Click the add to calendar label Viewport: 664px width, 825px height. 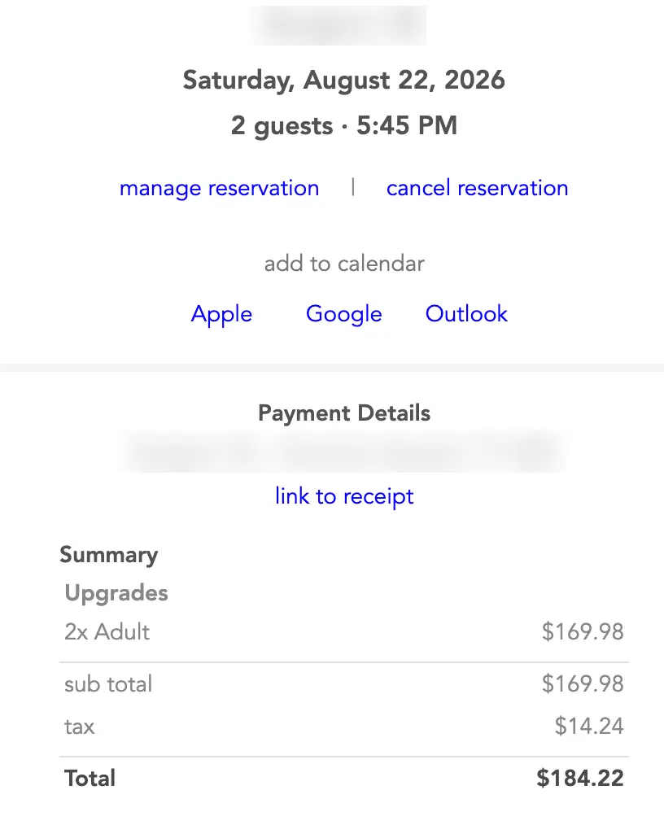tap(344, 264)
